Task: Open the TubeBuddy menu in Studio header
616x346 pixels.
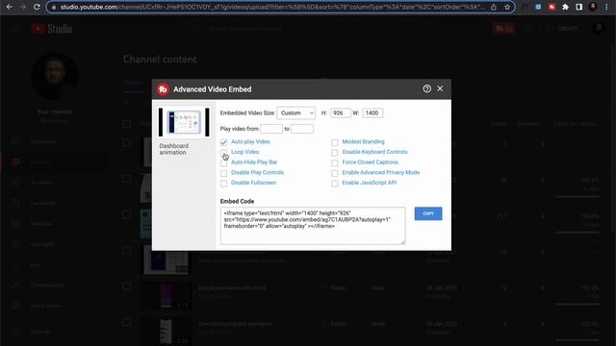Action: (504, 29)
